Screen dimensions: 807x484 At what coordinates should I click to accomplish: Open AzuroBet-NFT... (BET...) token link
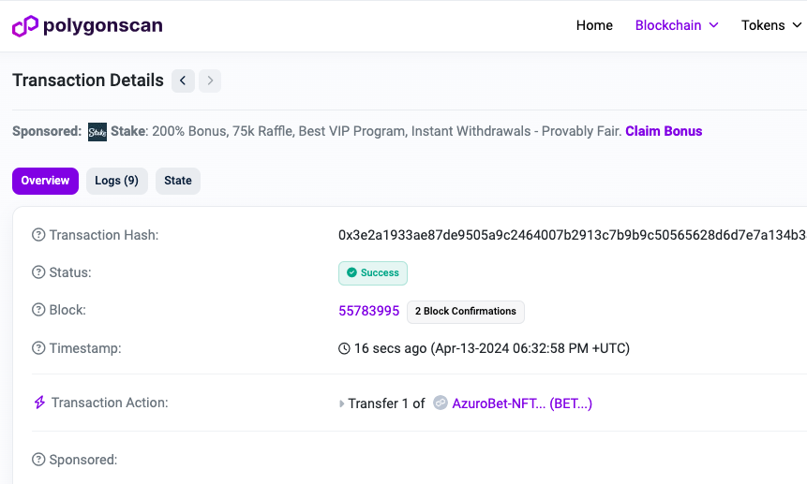tap(522, 403)
